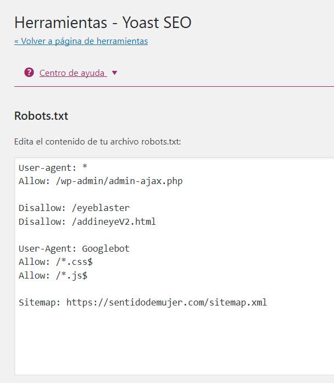Click the 'Robots.txt' section heading
The image size is (334, 383).
[41, 116]
